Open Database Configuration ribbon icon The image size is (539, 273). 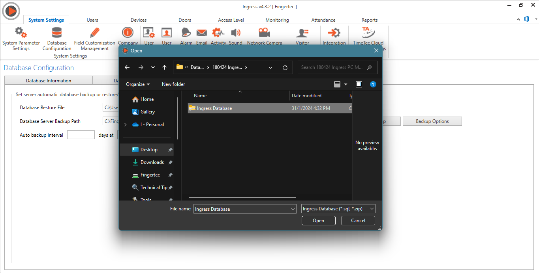[57, 32]
